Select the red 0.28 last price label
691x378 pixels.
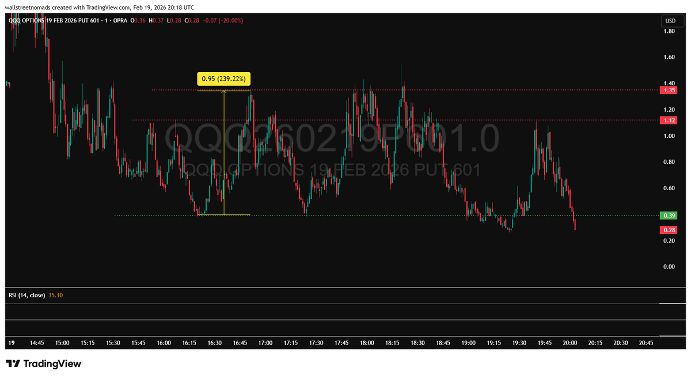(669, 230)
